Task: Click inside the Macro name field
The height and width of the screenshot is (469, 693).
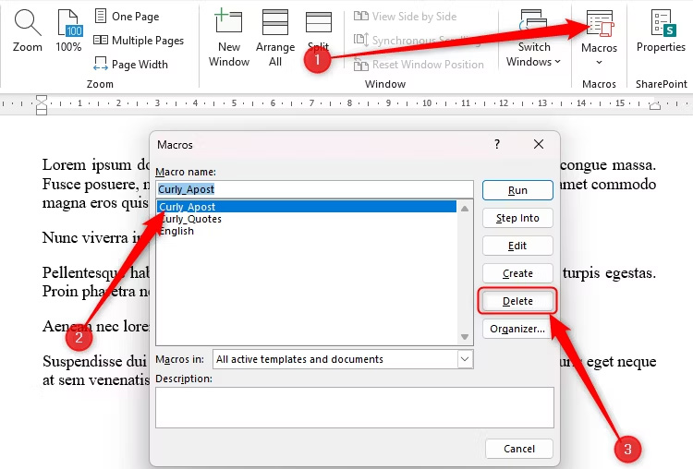Action: point(314,189)
